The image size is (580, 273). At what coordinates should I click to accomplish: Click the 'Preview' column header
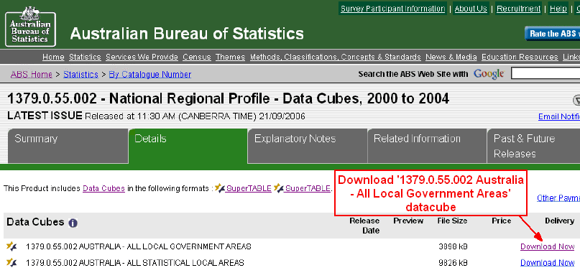click(408, 221)
